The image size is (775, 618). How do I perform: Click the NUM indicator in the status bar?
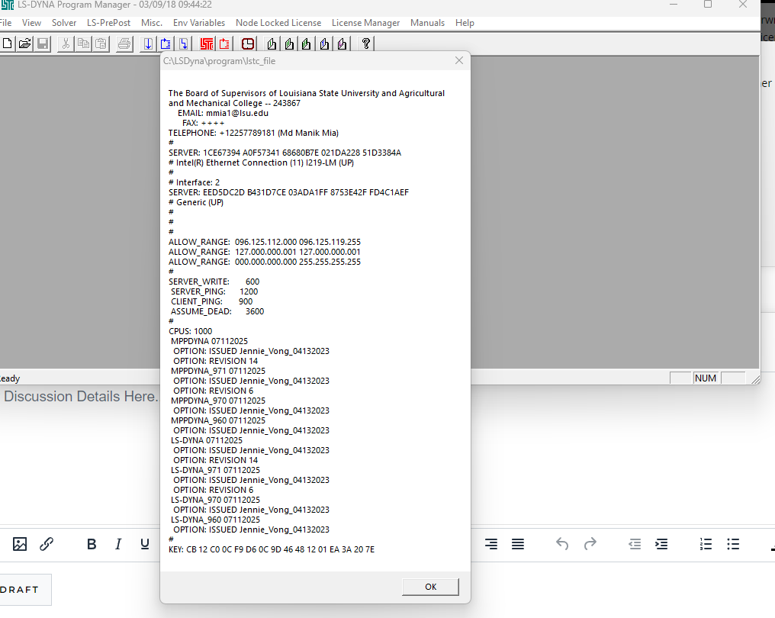point(706,378)
